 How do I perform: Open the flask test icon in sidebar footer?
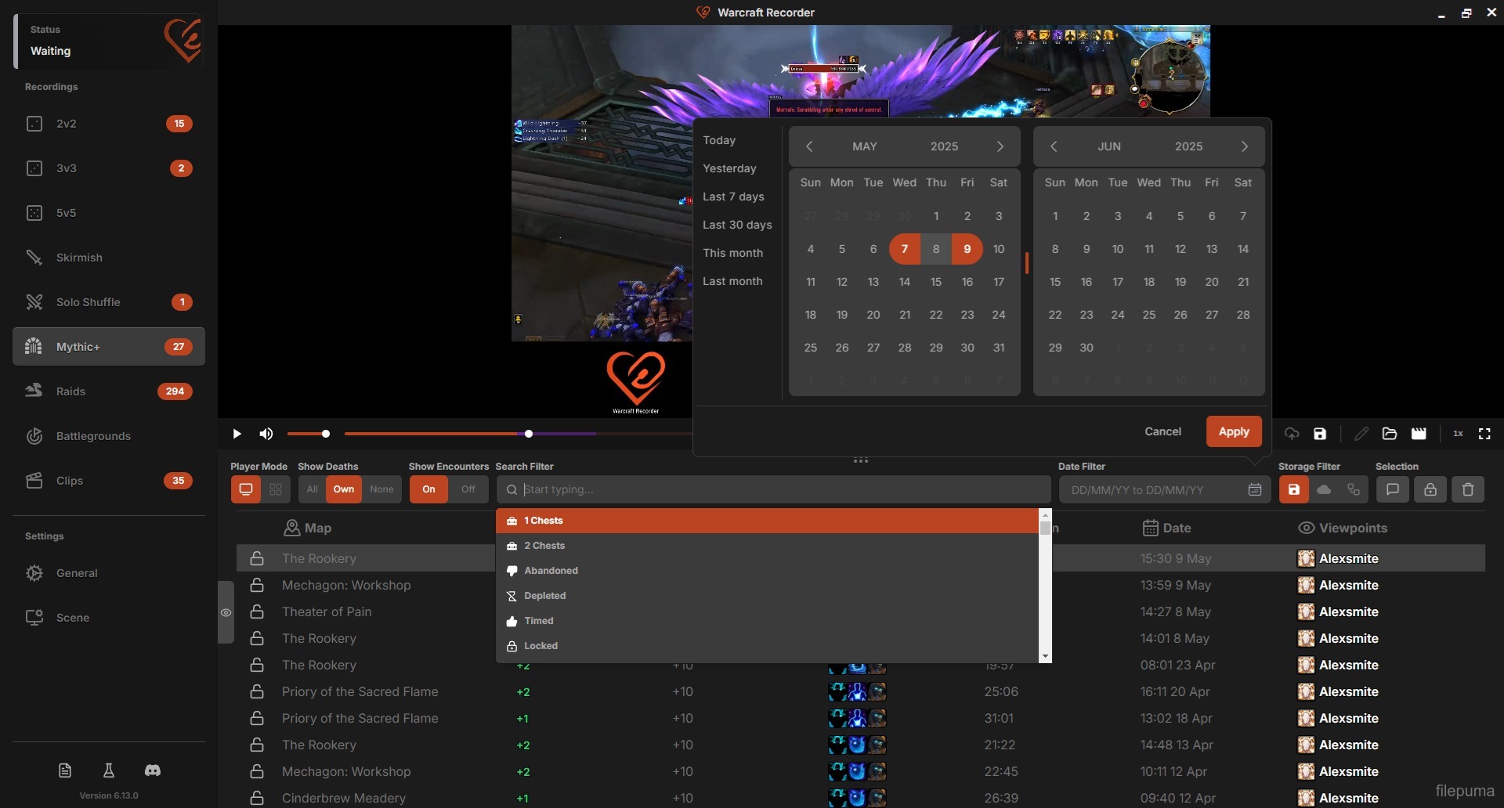tap(109, 770)
